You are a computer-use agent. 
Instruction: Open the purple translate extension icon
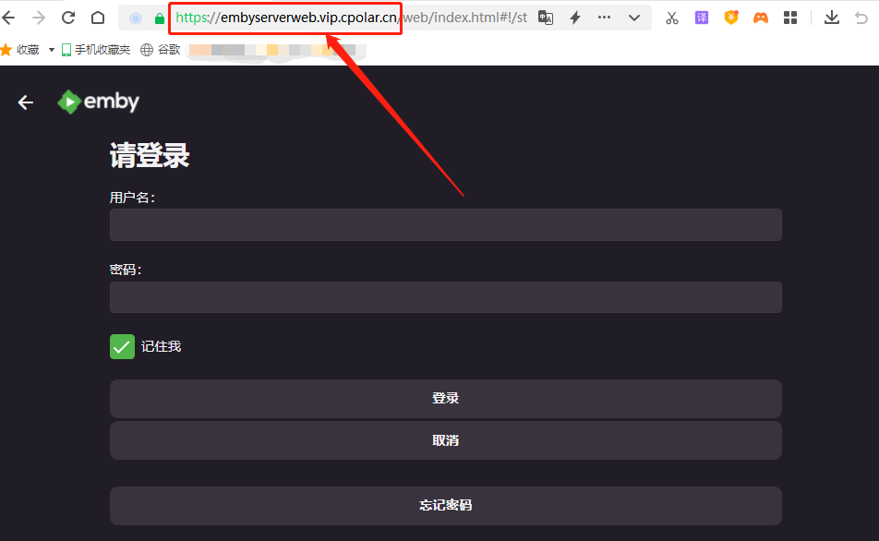[x=702, y=18]
